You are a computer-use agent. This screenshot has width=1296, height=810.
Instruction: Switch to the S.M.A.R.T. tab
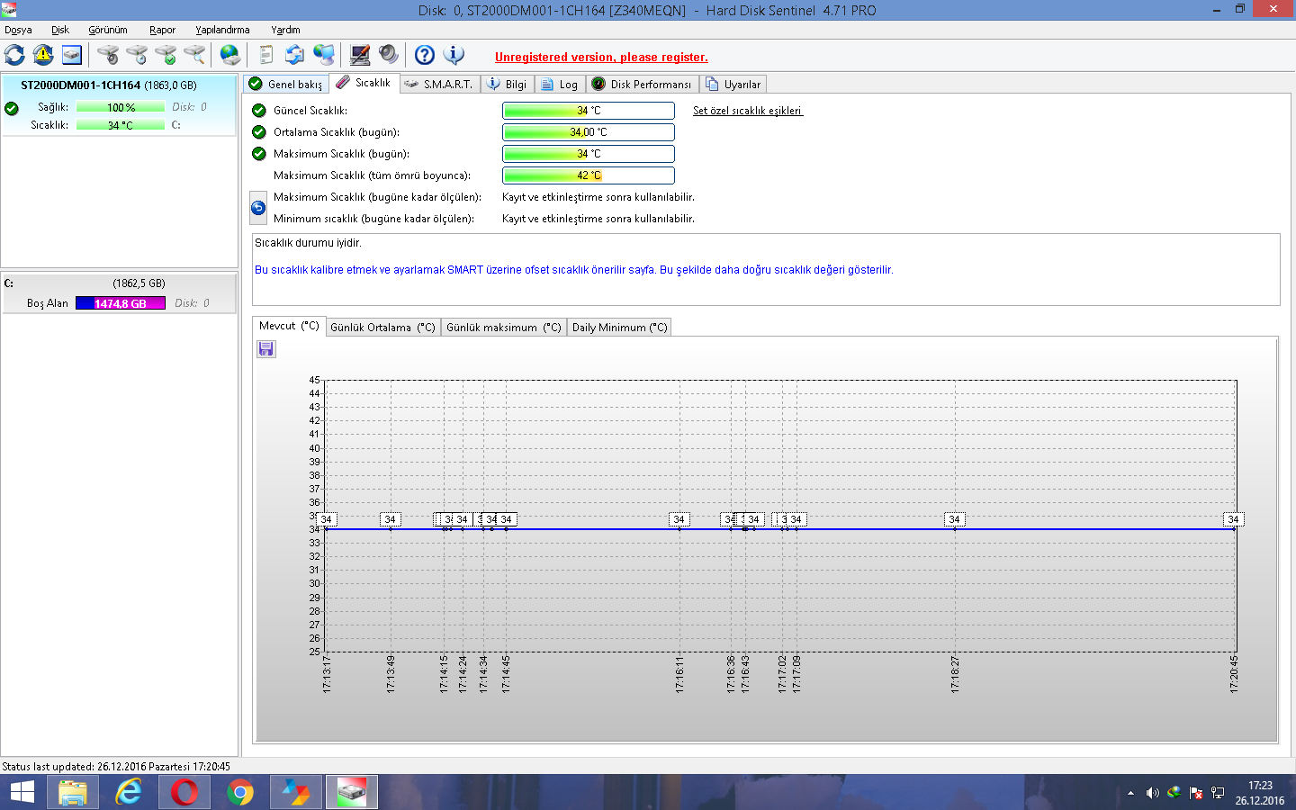click(438, 84)
